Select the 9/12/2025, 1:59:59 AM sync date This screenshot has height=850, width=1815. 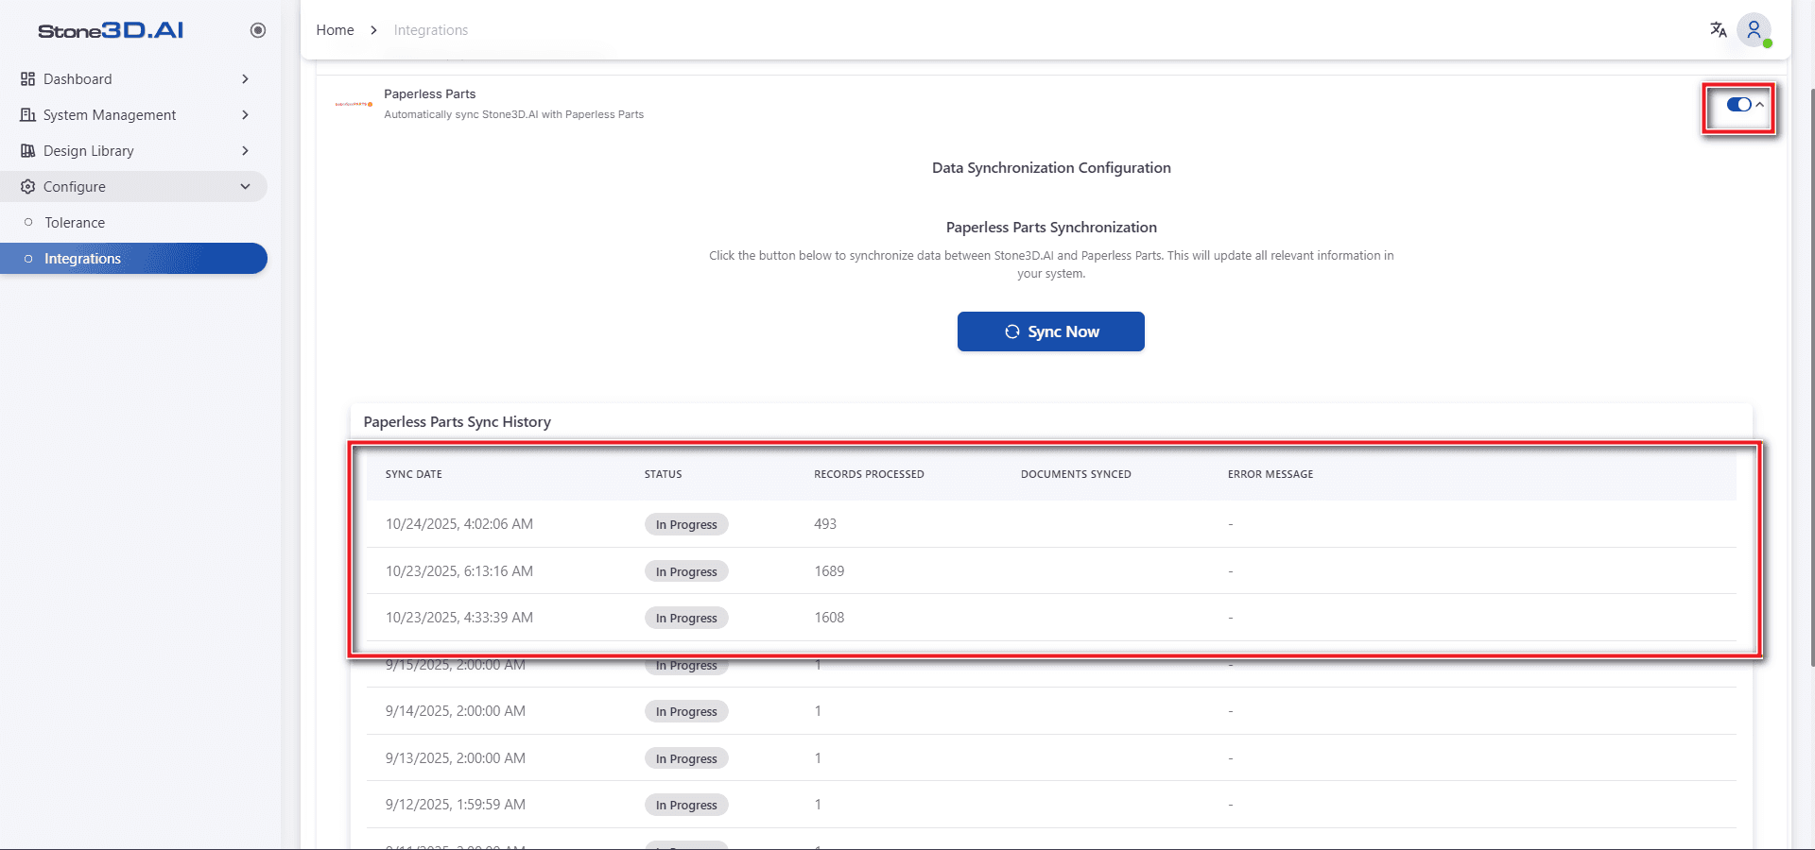(456, 805)
